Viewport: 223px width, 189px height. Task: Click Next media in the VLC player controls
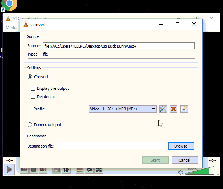(x=43, y=170)
